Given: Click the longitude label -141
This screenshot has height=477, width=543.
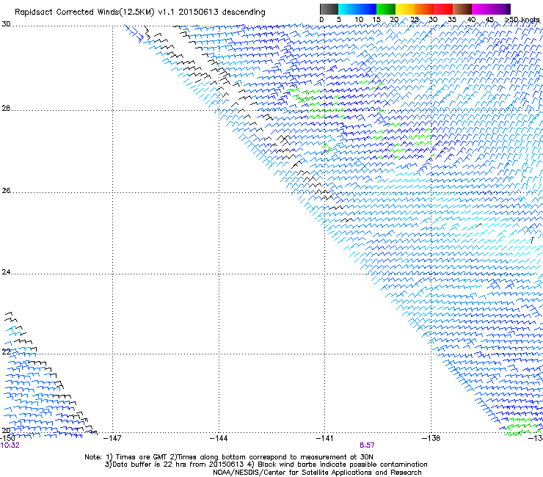Looking at the screenshot, I should [x=324, y=439].
